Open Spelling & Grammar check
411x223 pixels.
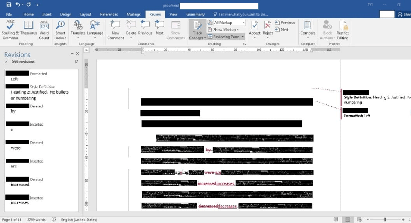click(10, 30)
